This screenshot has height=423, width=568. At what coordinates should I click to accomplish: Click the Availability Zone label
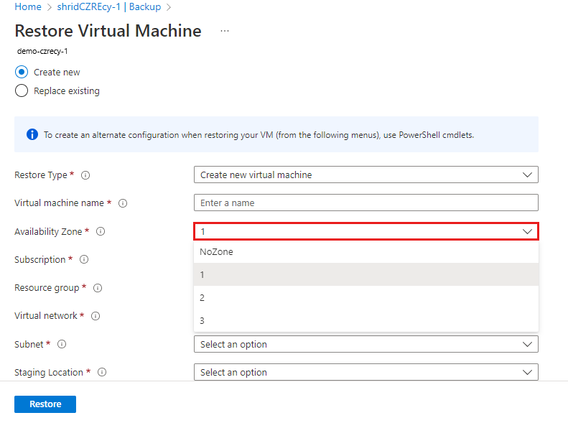click(x=48, y=232)
